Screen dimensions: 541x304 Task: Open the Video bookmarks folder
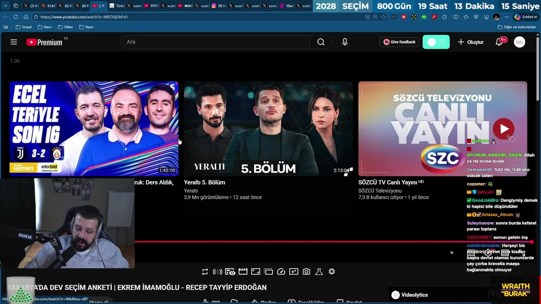(65, 27)
